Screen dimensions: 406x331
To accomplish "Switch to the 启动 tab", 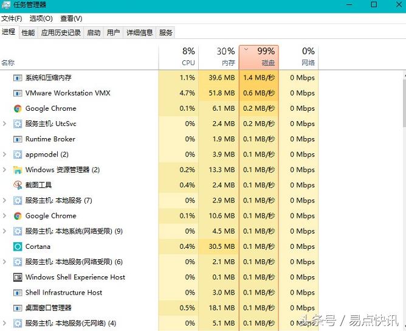I will (94, 33).
